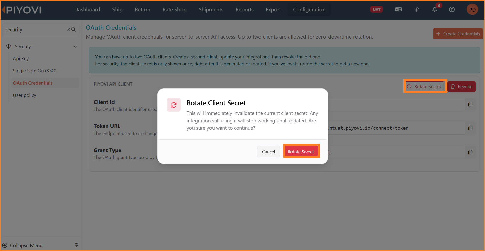Open the Shipments menu
485x251 pixels.
[x=211, y=10]
